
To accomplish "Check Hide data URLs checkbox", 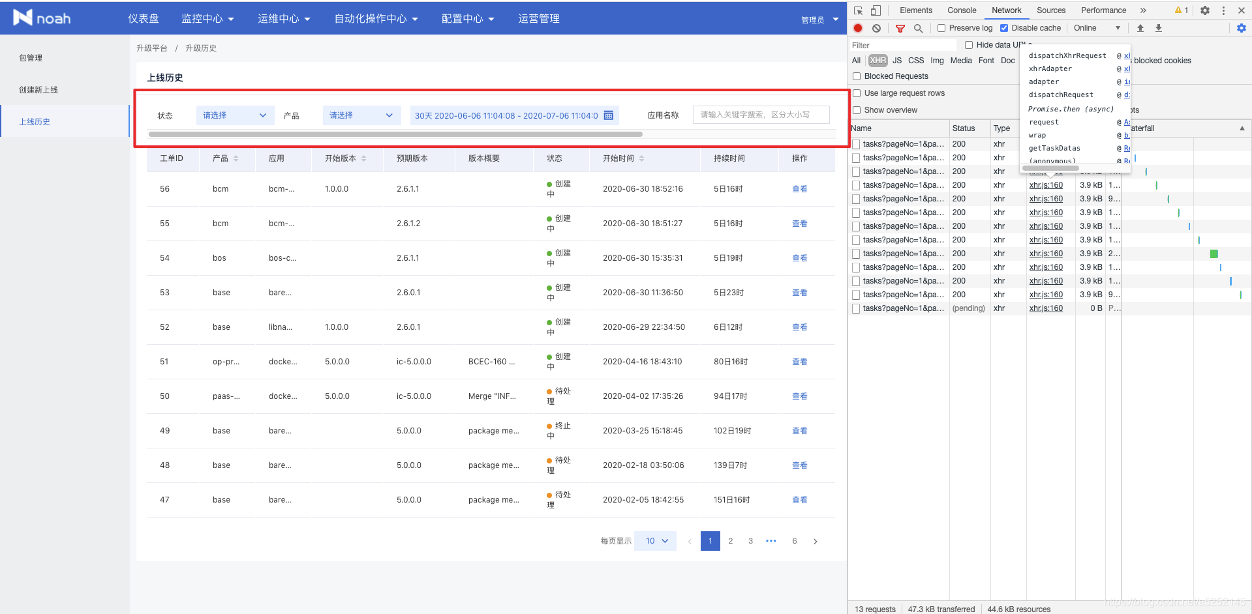I will point(969,45).
